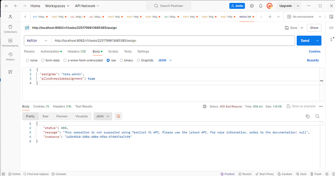The height and width of the screenshot is (176, 335).
Task: Open the History sidebar panel
Action: [x=10, y=57]
